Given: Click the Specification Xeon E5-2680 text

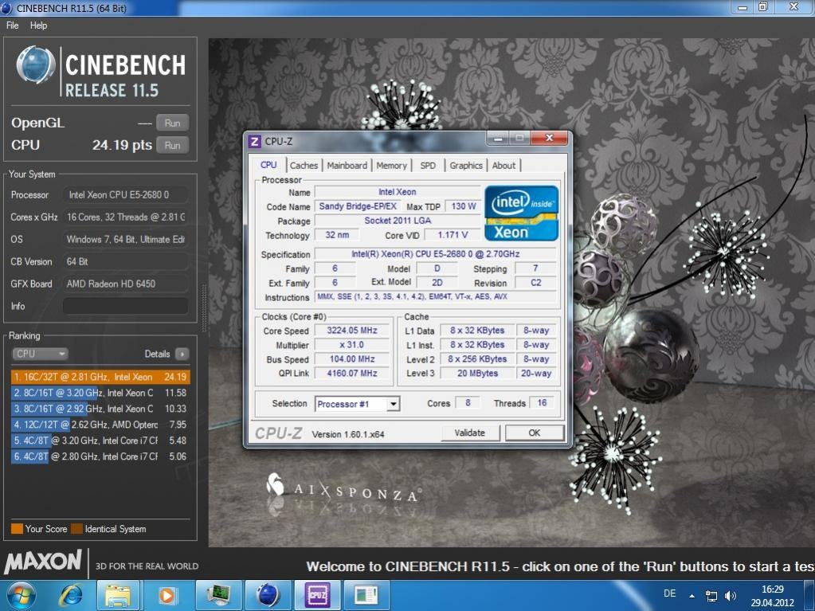Looking at the screenshot, I should (x=436, y=254).
